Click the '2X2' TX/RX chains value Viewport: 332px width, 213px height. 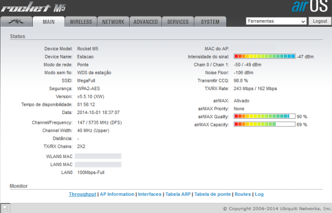81,146
